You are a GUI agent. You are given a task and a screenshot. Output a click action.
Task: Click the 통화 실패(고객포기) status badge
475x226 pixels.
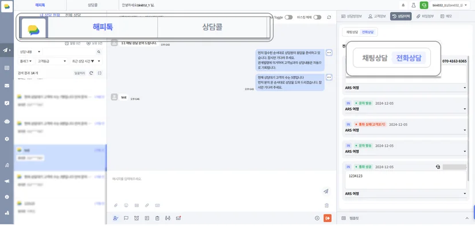point(370,125)
